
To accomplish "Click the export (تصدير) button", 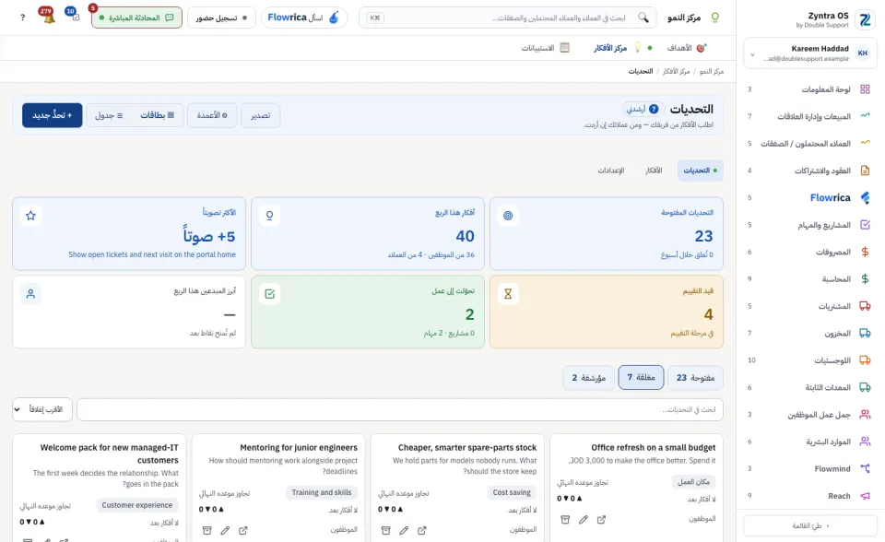I will point(260,115).
